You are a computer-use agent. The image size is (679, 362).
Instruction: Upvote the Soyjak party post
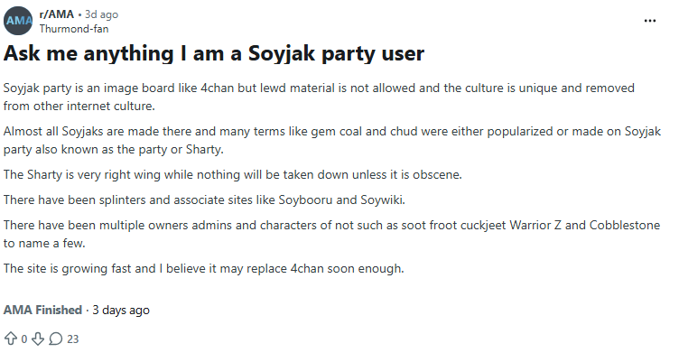11,339
